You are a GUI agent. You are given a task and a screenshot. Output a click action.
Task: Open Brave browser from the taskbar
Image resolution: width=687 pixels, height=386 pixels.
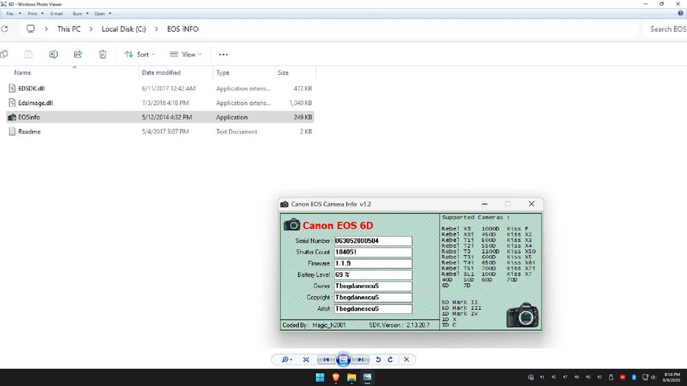pos(336,377)
